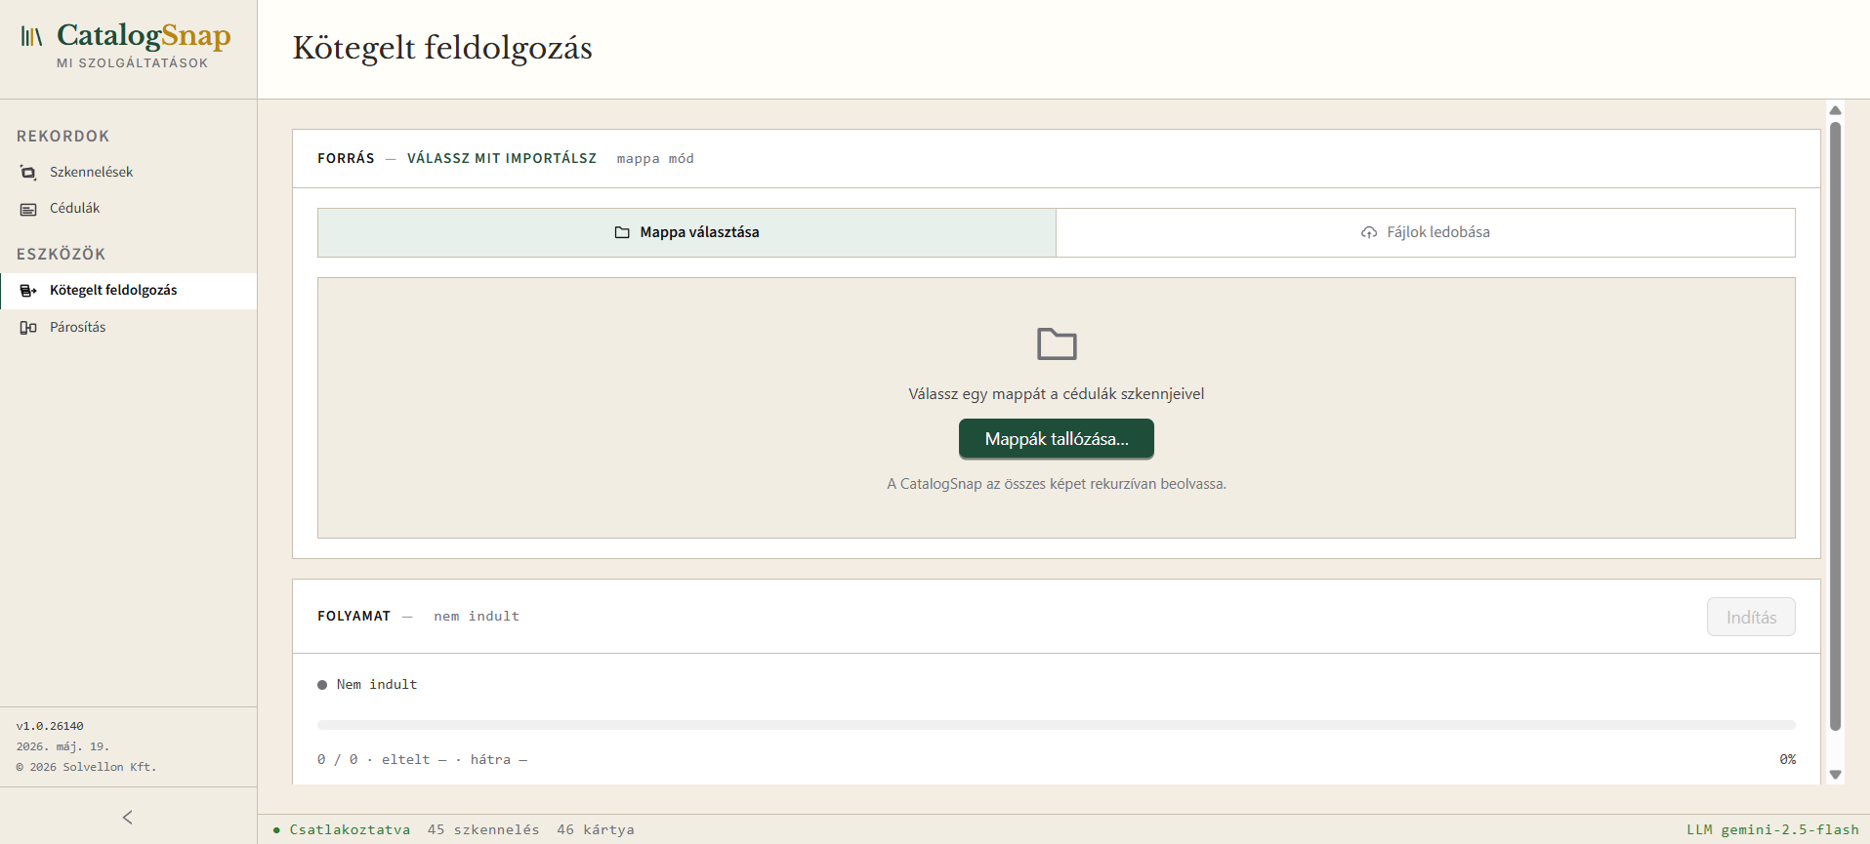Click the ESZKÖZÖK section header
Screen dimensions: 1870x844
pyautogui.click(x=61, y=255)
